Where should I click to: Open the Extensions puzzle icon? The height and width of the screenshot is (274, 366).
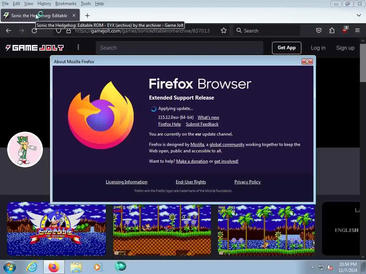coord(332,31)
